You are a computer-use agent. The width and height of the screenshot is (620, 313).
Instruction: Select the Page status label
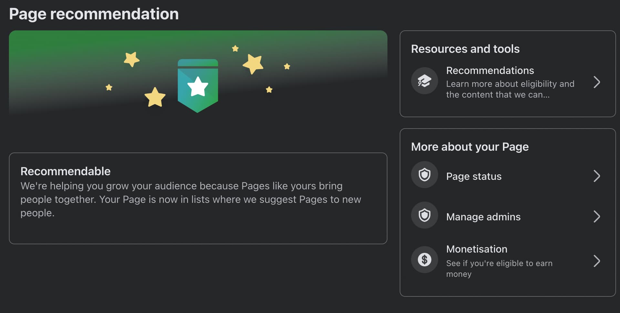coord(474,176)
